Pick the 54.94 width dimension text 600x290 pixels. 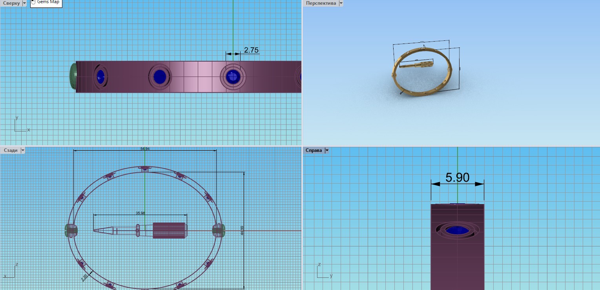point(145,149)
